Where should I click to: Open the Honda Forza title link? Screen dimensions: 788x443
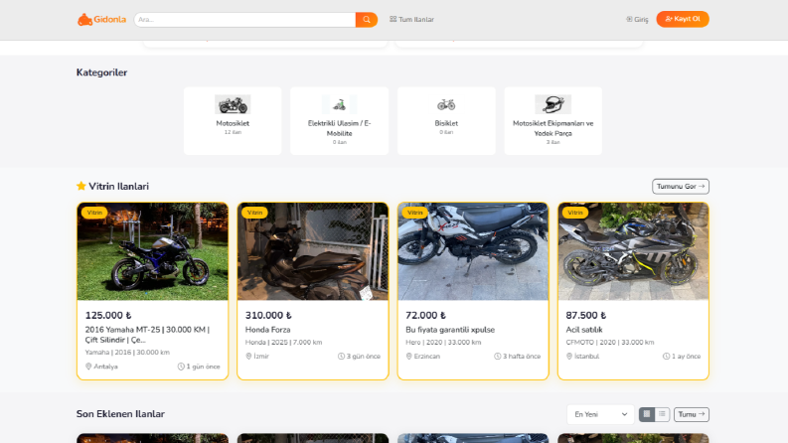(x=268, y=330)
